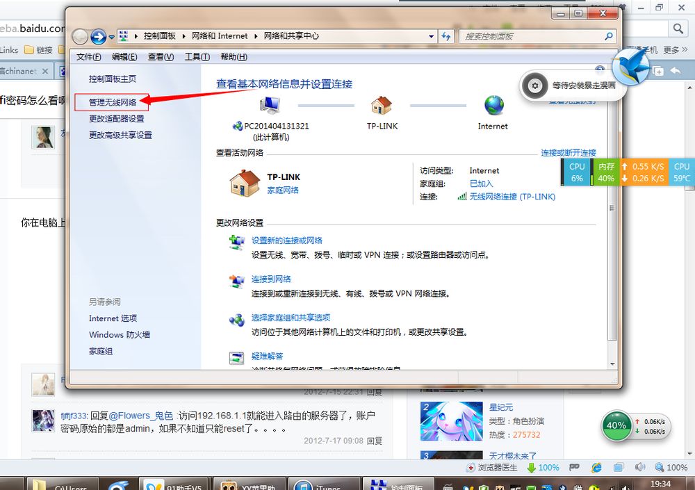Click the PC201404131321 computer icon in network map
695x490 pixels.
coord(270,105)
